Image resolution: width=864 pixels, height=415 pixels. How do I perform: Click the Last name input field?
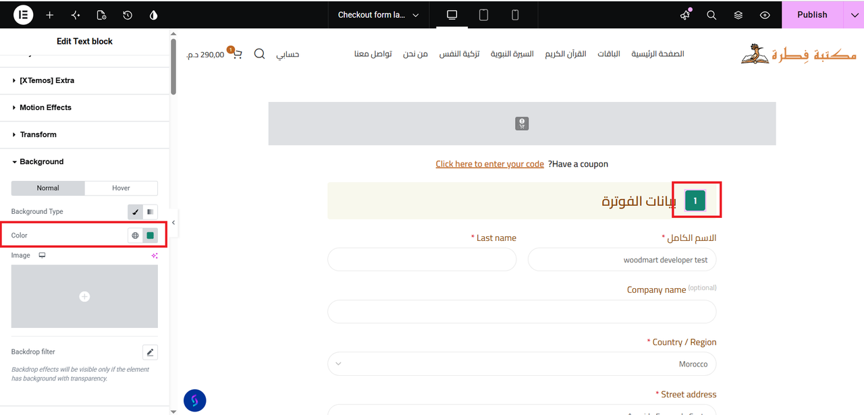point(422,260)
